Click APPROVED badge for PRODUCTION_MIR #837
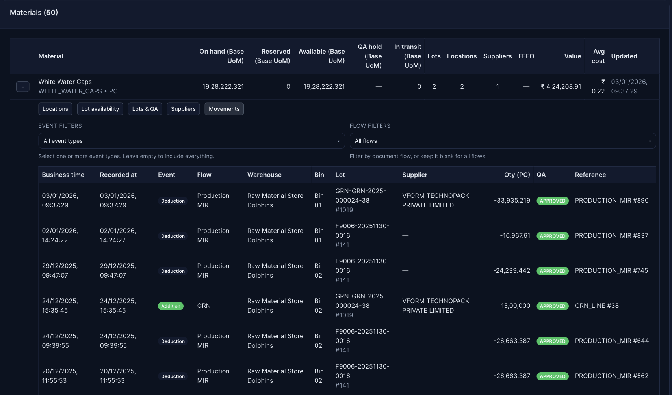Image resolution: width=672 pixels, height=395 pixels. [x=552, y=236]
